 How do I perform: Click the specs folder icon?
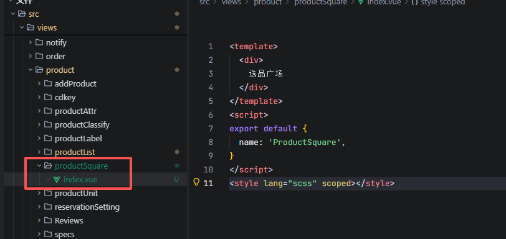48,234
